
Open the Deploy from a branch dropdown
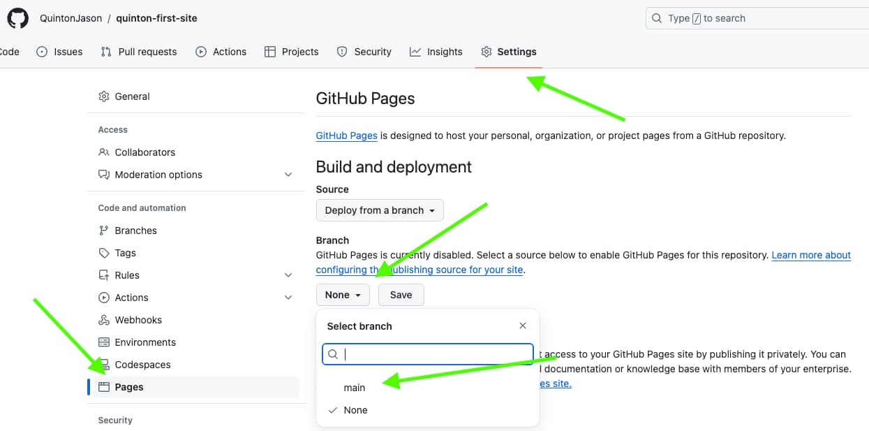380,210
